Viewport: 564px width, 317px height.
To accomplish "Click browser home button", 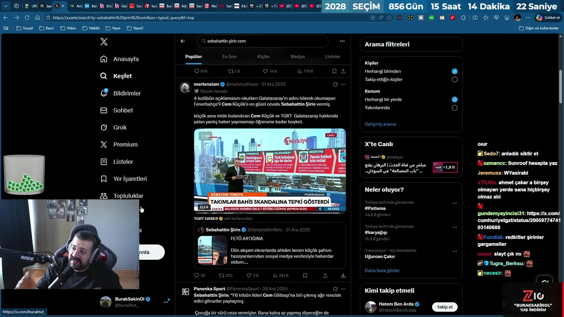I will click(x=37, y=18).
